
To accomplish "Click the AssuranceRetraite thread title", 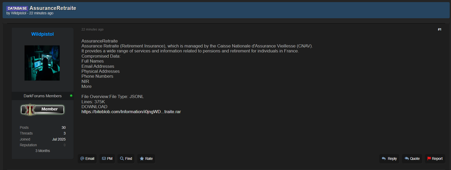I will pyautogui.click(x=53, y=8).
